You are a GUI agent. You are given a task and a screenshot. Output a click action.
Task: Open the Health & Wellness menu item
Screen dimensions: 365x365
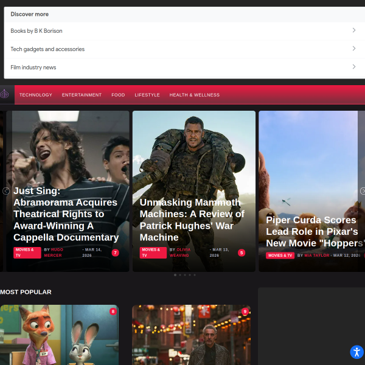click(194, 95)
